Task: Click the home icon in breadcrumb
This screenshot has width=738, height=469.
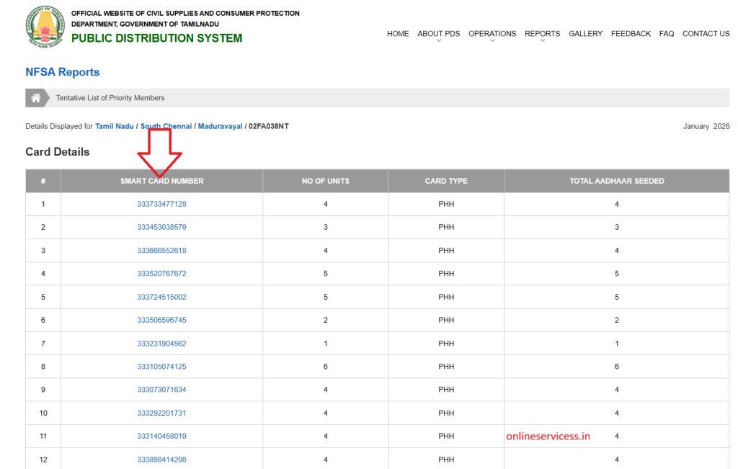Action: tap(35, 98)
